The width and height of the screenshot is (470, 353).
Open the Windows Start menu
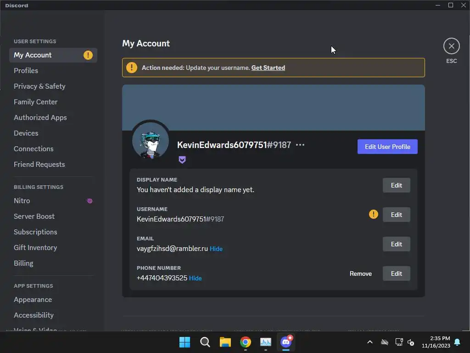tap(185, 342)
